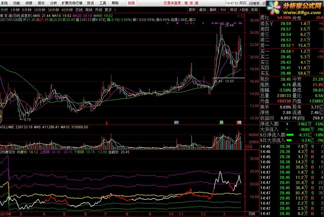Click the 交易未登录 trading login link
The height and width of the screenshot is (217, 324).
[x=172, y=3]
